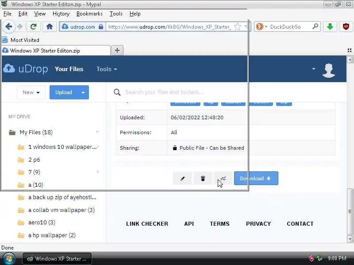Click the padlock site security icon
Viewport: 354px width, 265px height.
pyautogui.click(x=101, y=27)
